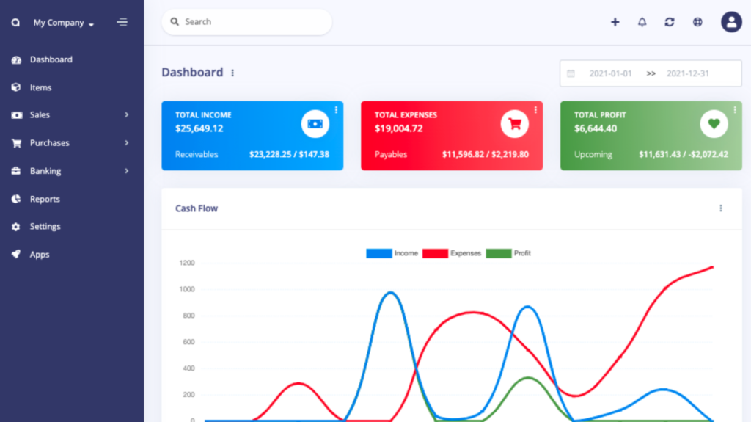Click the Banking briefcase icon
Screen dimensions: 751x422
tap(16, 171)
